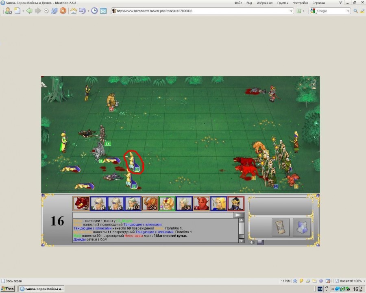Click the Минотавры link in battle log
The width and height of the screenshot is (366, 293).
tap(133, 236)
